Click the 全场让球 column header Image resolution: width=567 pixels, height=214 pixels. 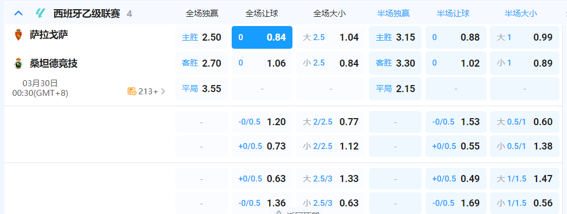coord(262,14)
